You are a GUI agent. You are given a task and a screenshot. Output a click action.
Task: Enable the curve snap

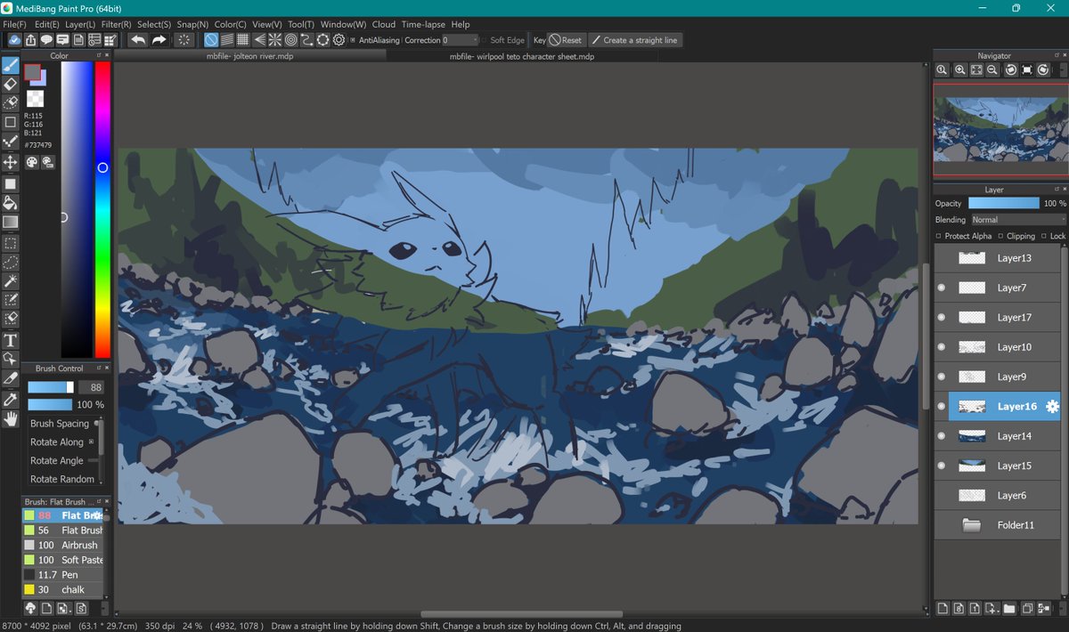[306, 40]
